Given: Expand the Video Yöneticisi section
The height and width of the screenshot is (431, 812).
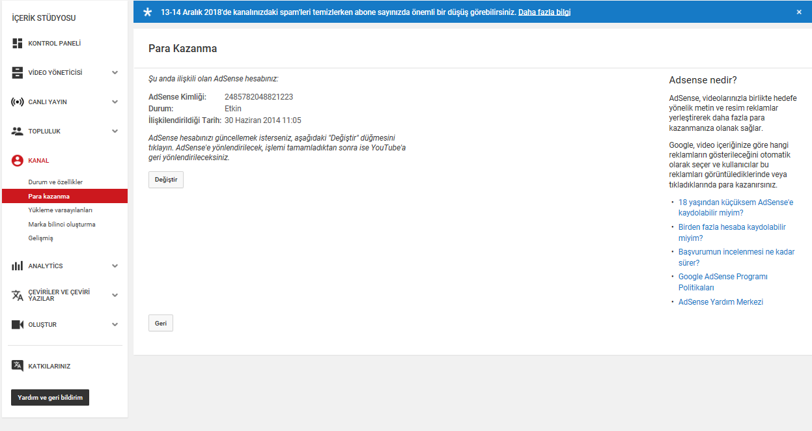Looking at the screenshot, I should click(x=115, y=73).
